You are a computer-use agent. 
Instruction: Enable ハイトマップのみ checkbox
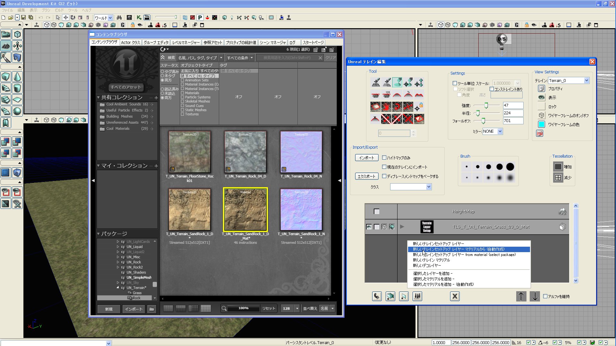click(384, 158)
